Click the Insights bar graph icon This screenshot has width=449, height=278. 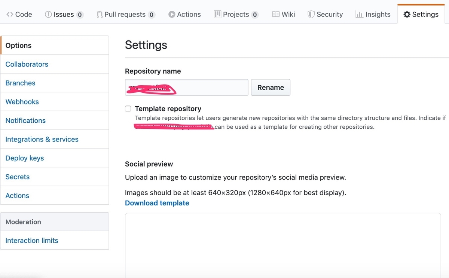[x=359, y=15]
